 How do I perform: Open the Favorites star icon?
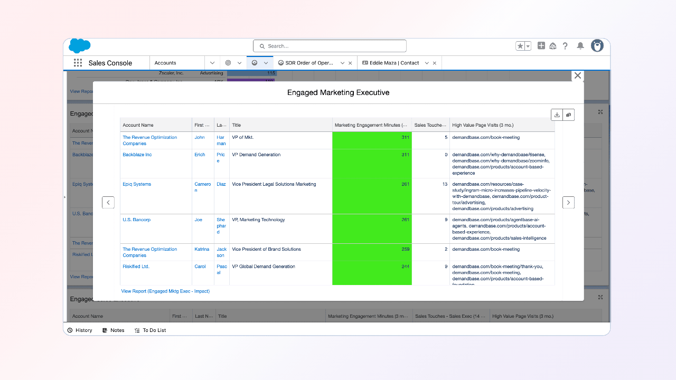point(520,46)
